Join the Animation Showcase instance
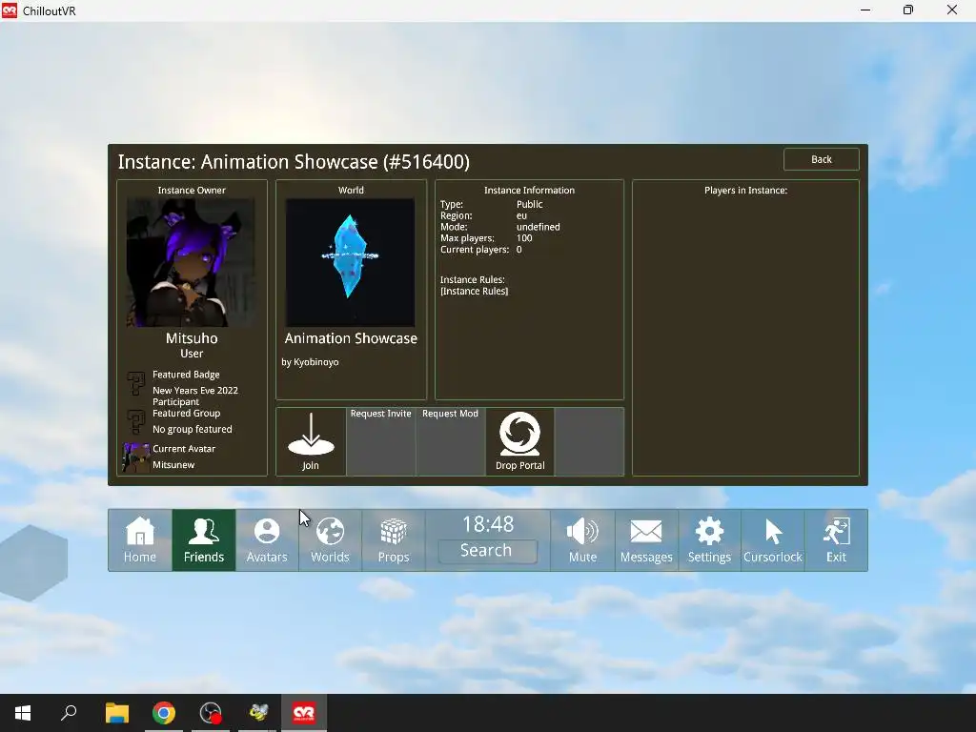976x732 pixels. (311, 442)
